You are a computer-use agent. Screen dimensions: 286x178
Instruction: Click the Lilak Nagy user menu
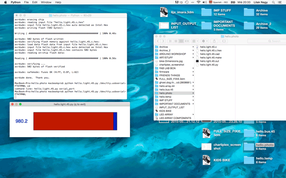tap(260, 2)
